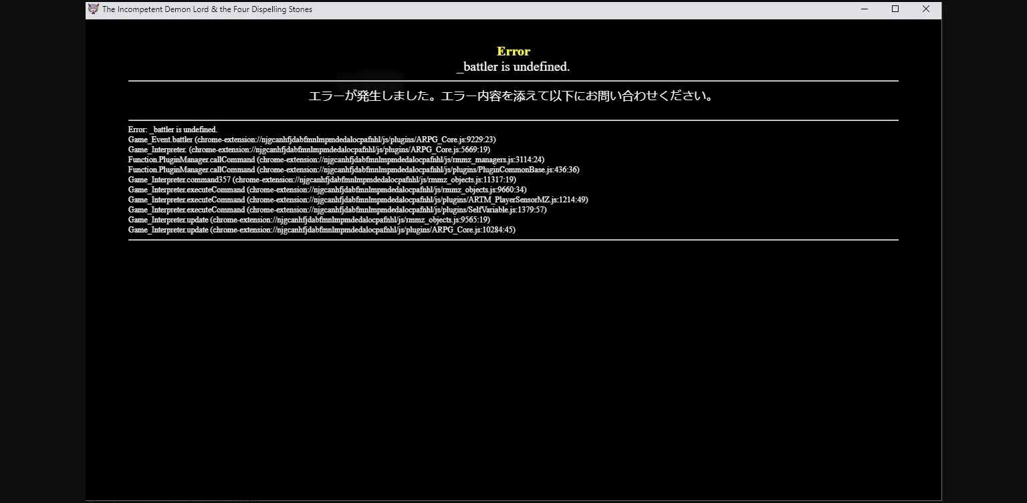The width and height of the screenshot is (1027, 503).
Task: Click the ARTM_PlayerSensorMZ.js stack trace line
Action: tap(358, 200)
